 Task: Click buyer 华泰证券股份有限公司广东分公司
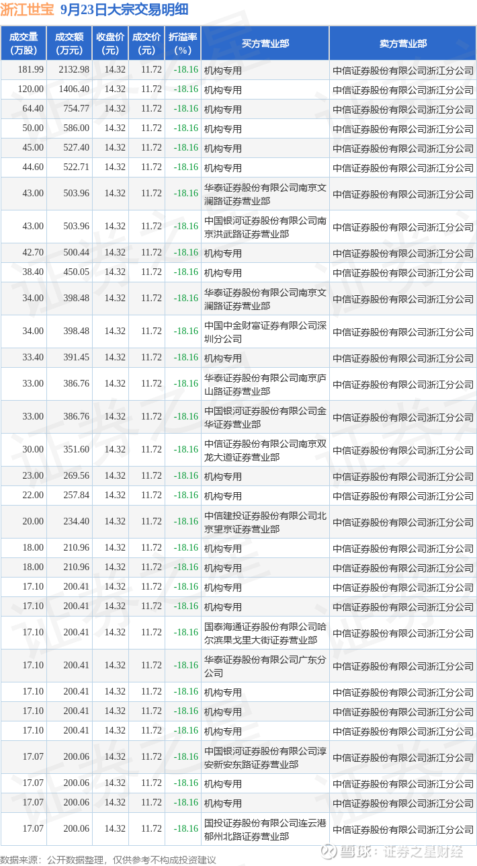coord(265,666)
